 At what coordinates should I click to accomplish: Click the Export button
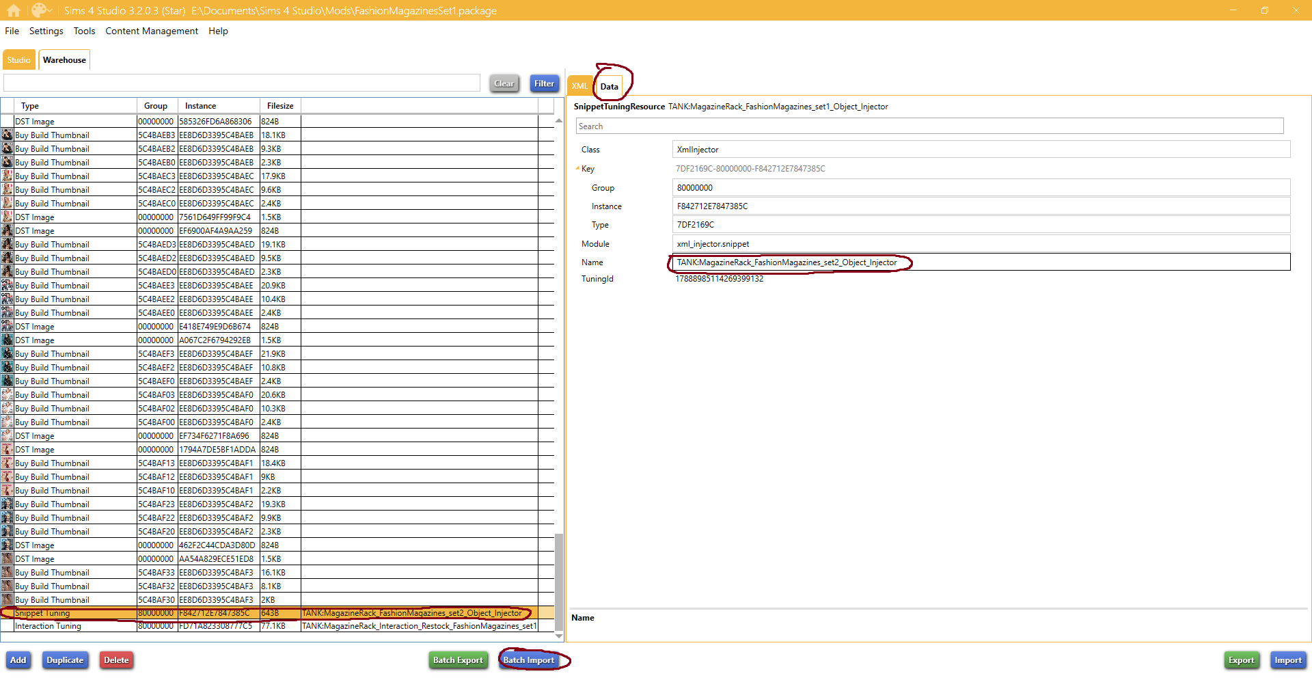pos(1242,660)
